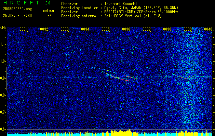Click the meteor label

tap(49, 11)
